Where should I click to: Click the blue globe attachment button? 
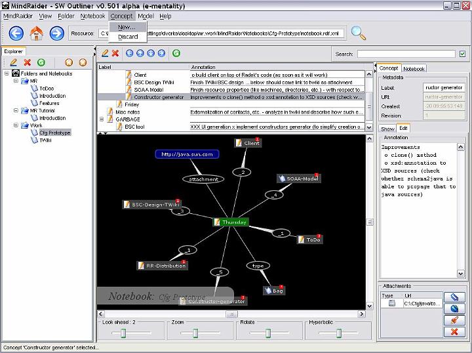[x=454, y=308]
